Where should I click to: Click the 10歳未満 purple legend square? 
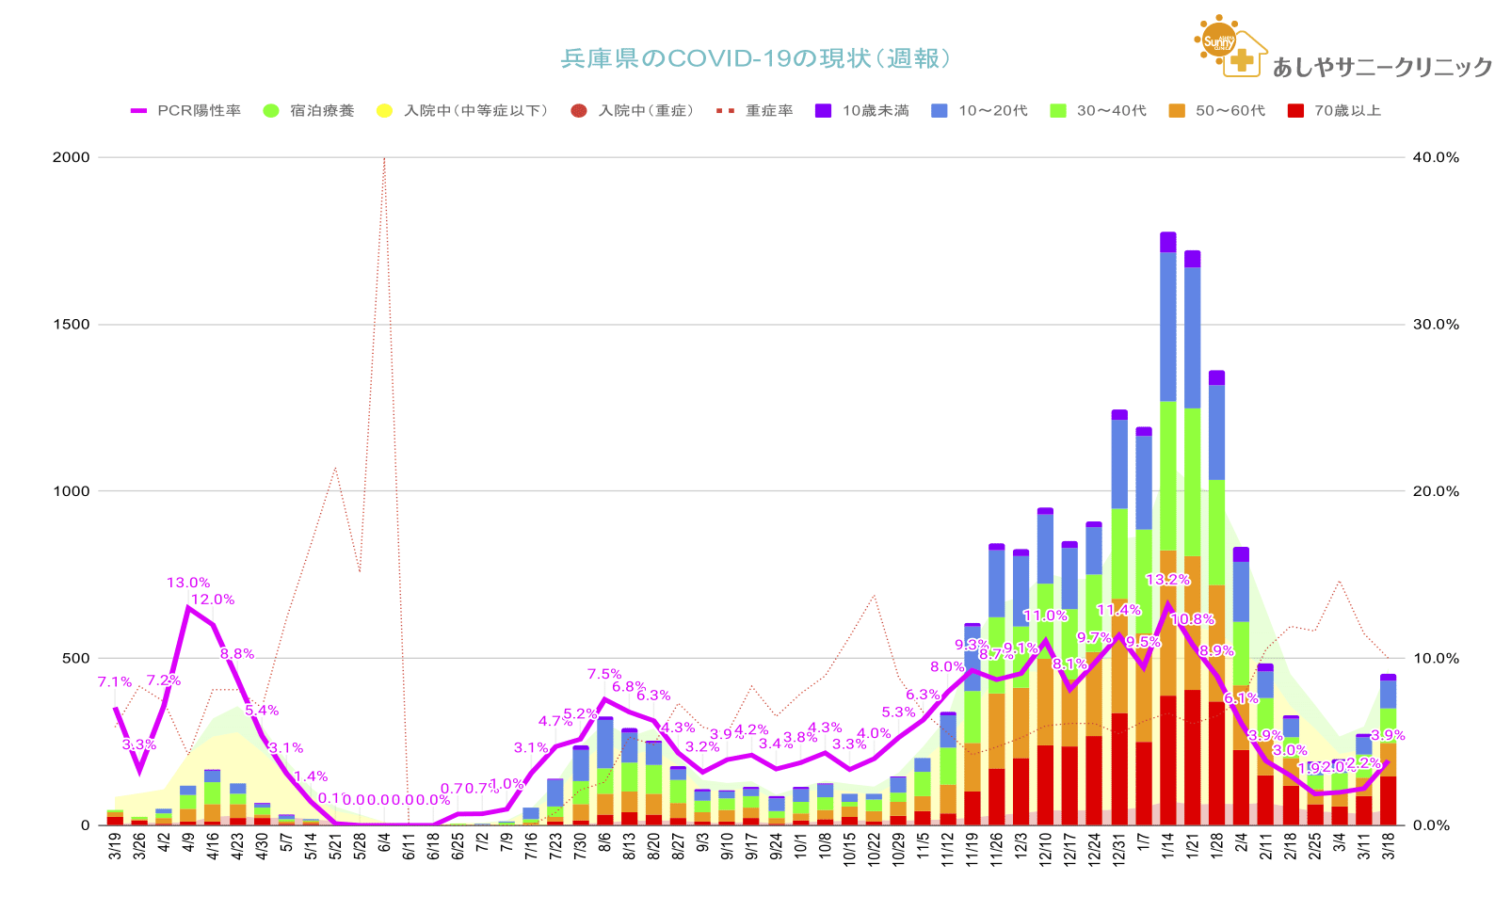click(x=823, y=111)
